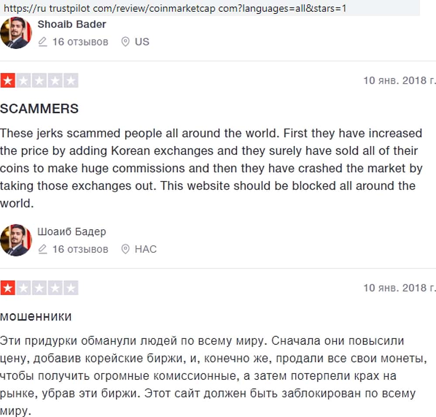
Task: Click the red star on the мошенники review
Action: (x=7, y=288)
